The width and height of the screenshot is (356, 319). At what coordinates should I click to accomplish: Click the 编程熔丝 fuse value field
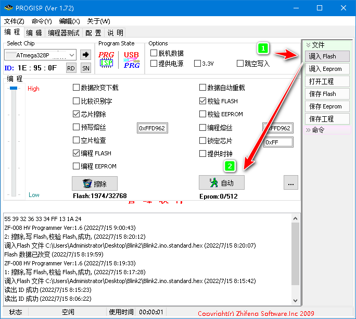coord(278,128)
